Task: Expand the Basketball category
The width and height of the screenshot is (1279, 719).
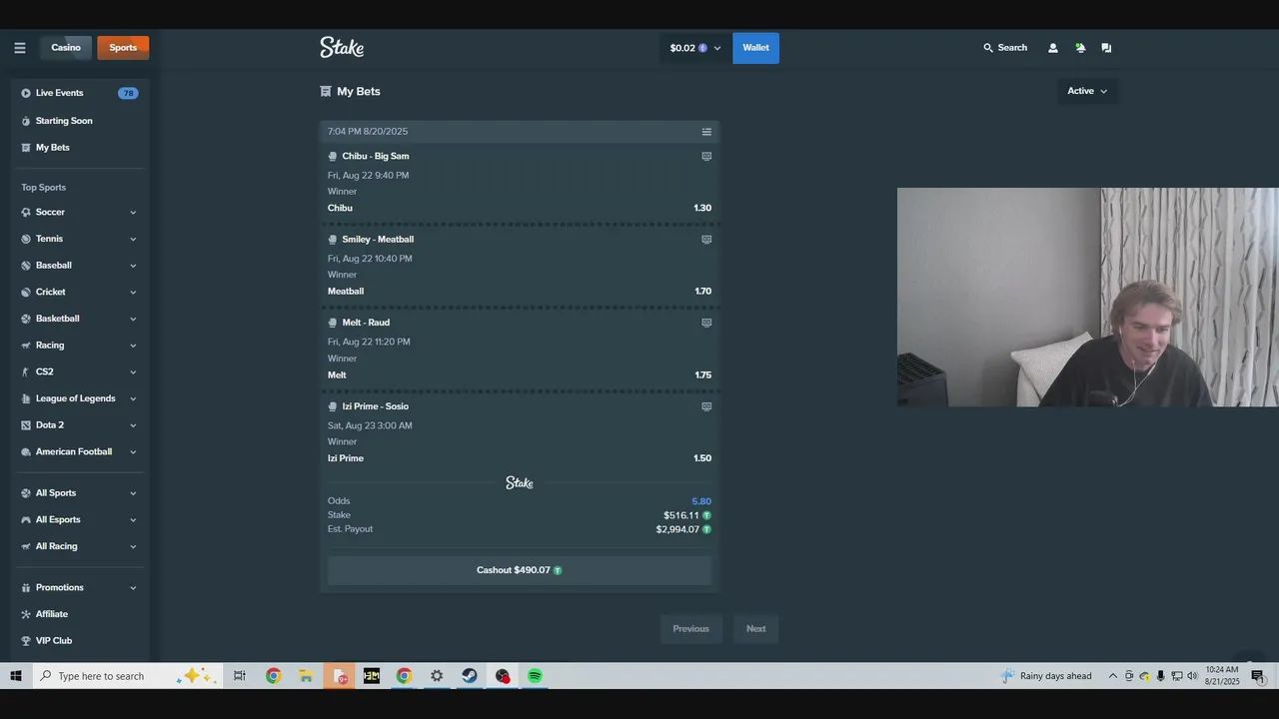Action: pos(133,320)
